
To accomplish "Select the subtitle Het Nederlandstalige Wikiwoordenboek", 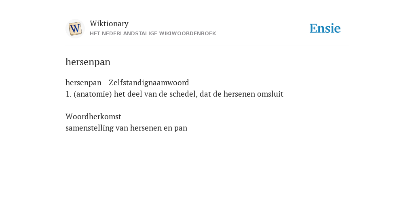I will coord(153,34).
